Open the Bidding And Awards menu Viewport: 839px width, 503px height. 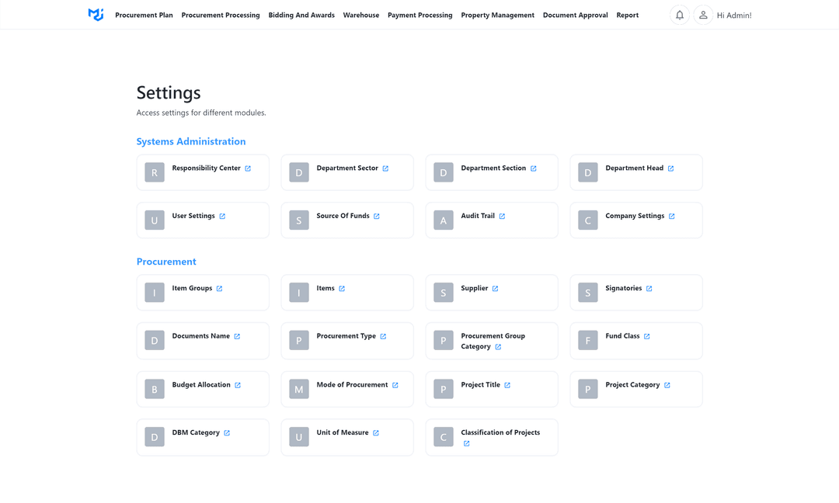301,15
